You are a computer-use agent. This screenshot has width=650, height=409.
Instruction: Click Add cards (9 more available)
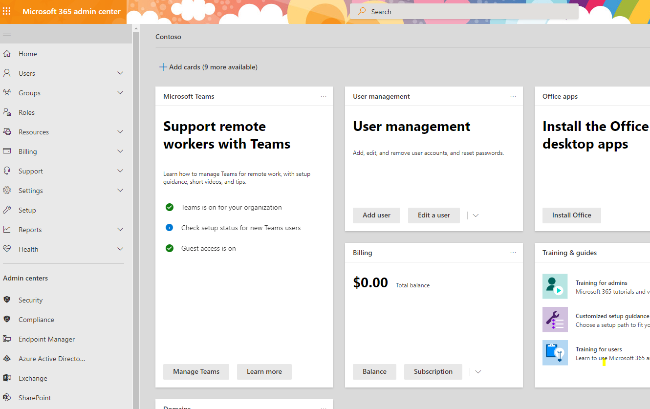(x=209, y=67)
